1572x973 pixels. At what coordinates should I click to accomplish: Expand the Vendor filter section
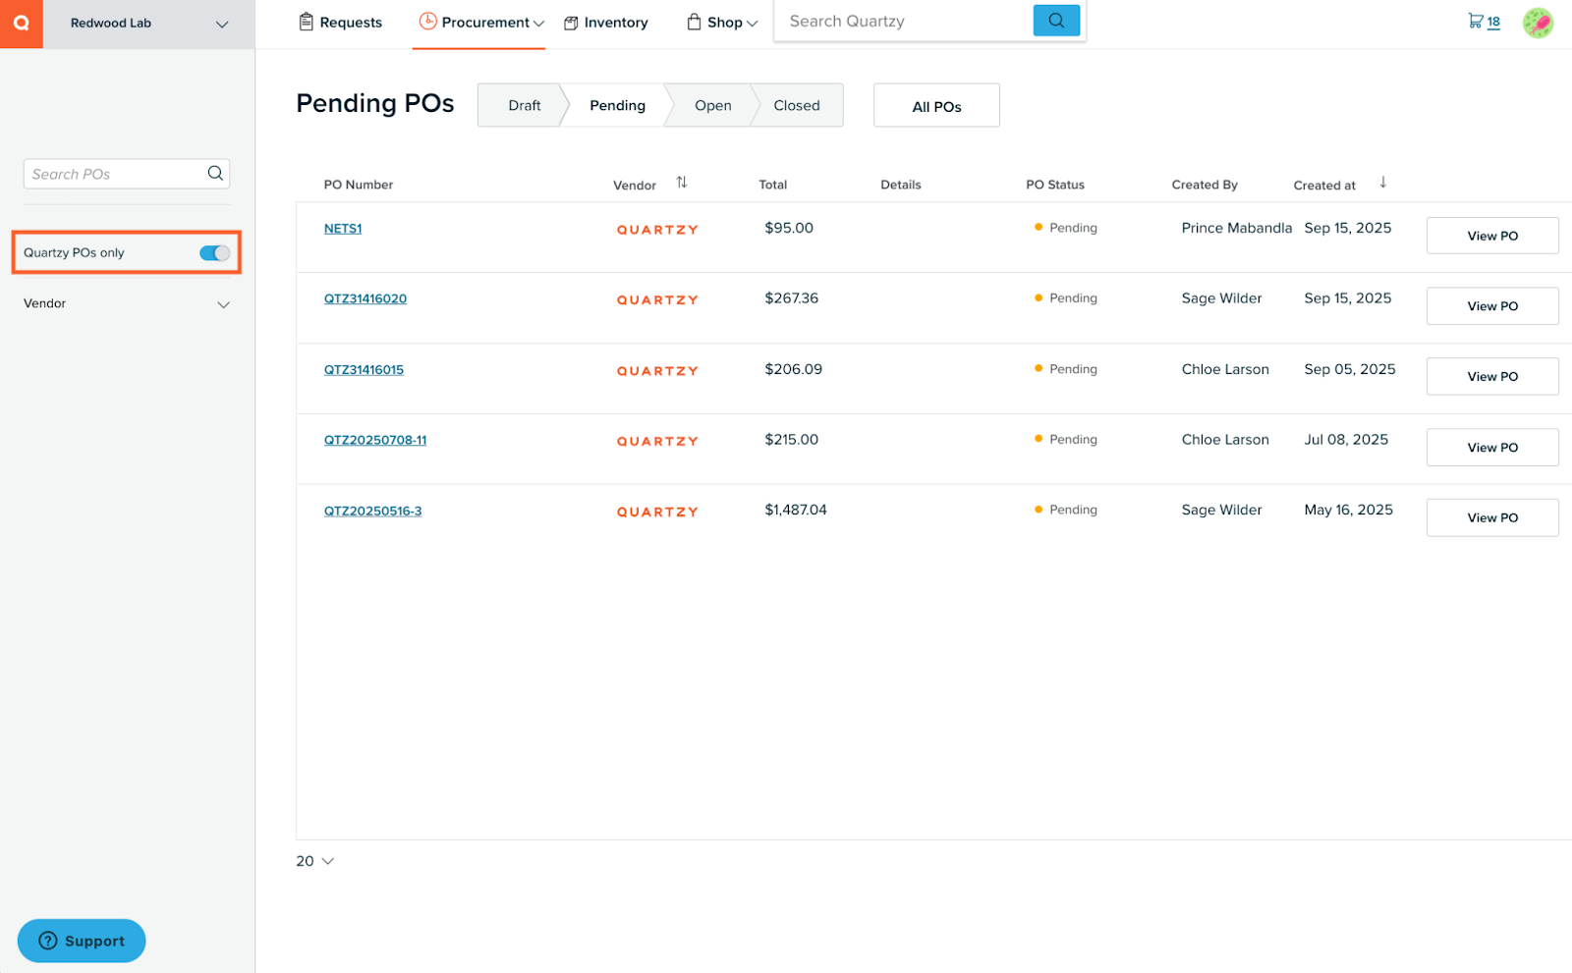click(224, 304)
